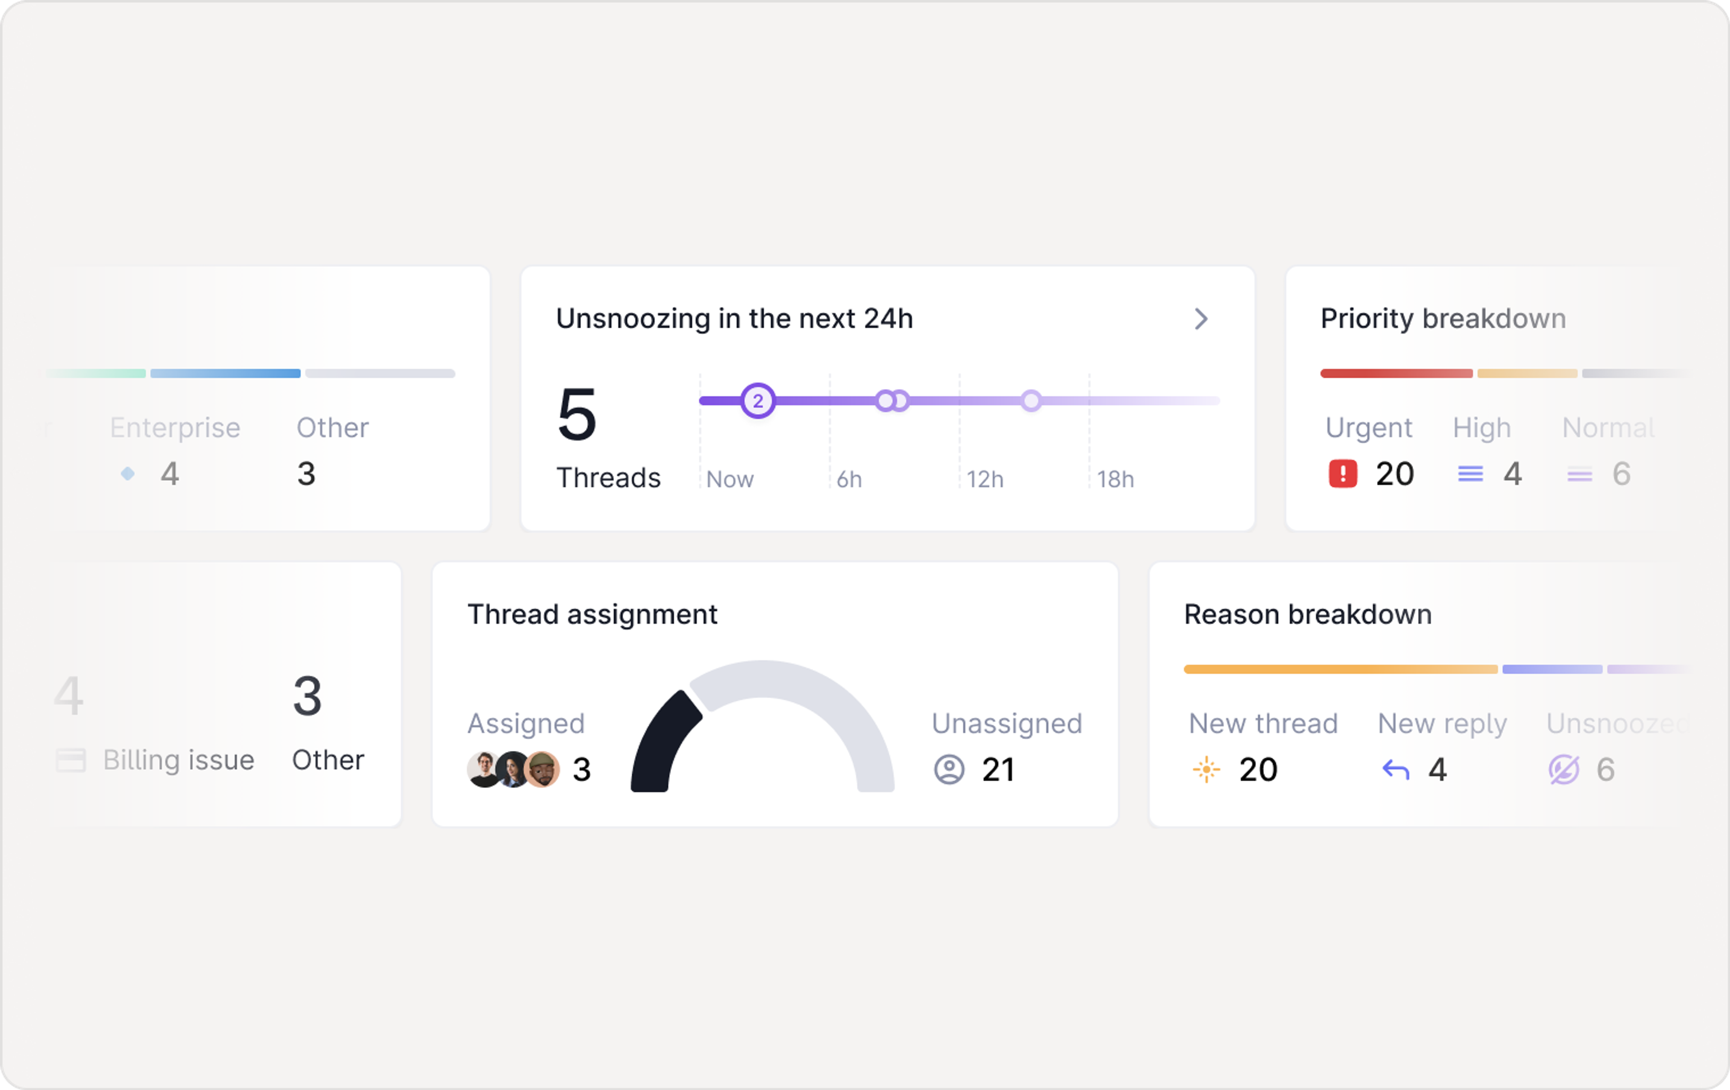Click the Normal priority indicator icon

(x=1580, y=474)
